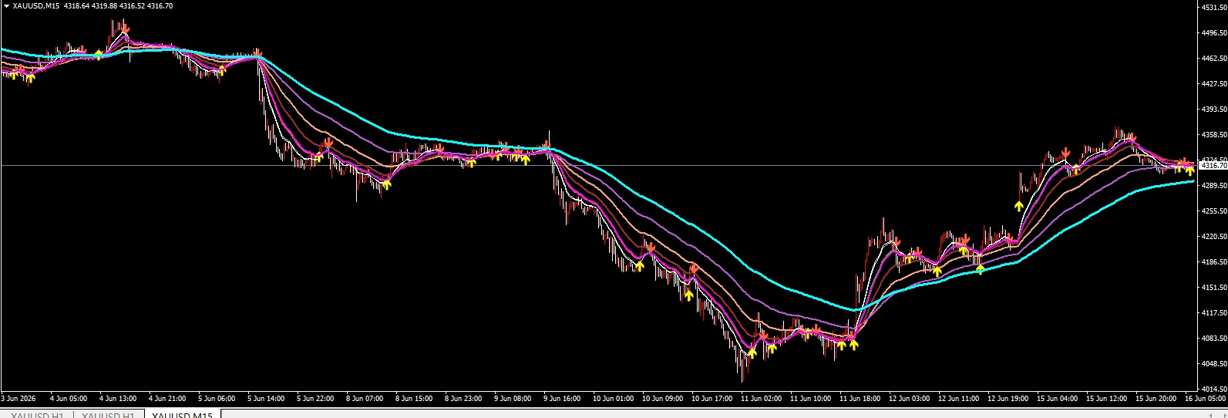Click the 12 Jun 11:00 time axis label
This screenshot has width=1228, height=418.
pos(958,399)
